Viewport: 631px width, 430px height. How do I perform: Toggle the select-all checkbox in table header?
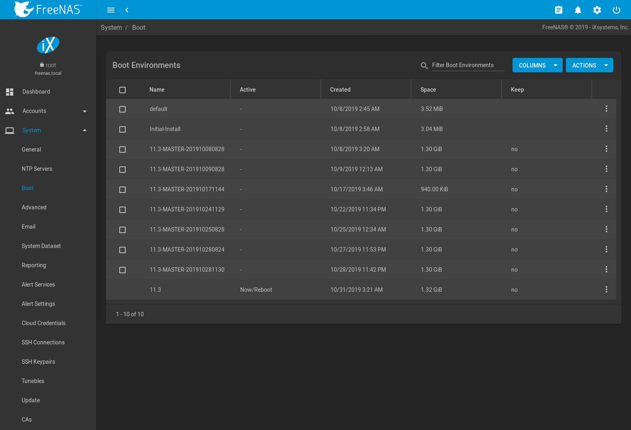[x=123, y=90]
